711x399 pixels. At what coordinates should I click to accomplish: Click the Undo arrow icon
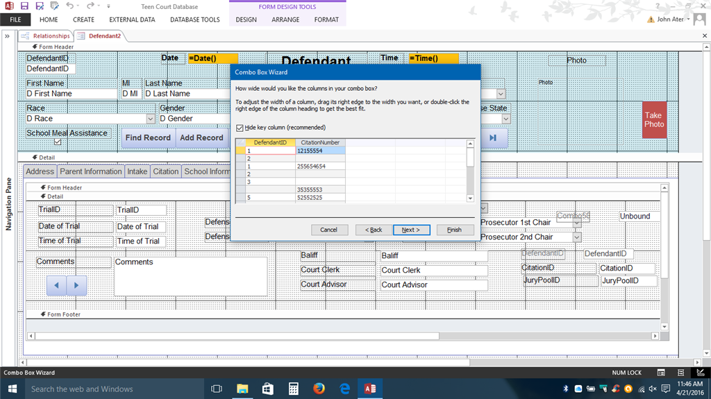pos(69,6)
